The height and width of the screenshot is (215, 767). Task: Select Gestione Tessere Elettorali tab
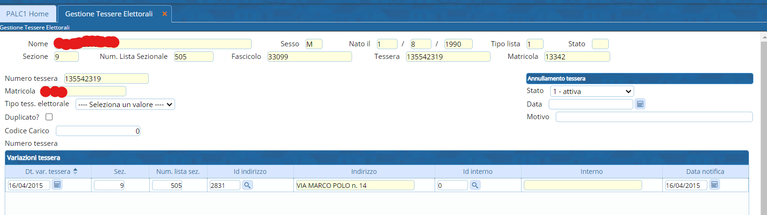(x=109, y=14)
